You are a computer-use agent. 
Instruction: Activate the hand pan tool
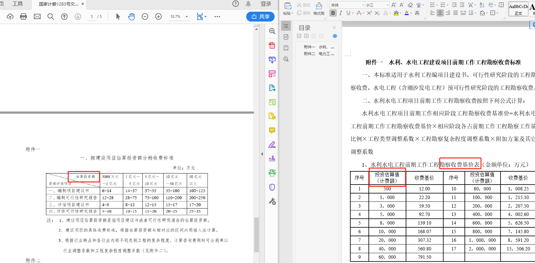(131, 17)
